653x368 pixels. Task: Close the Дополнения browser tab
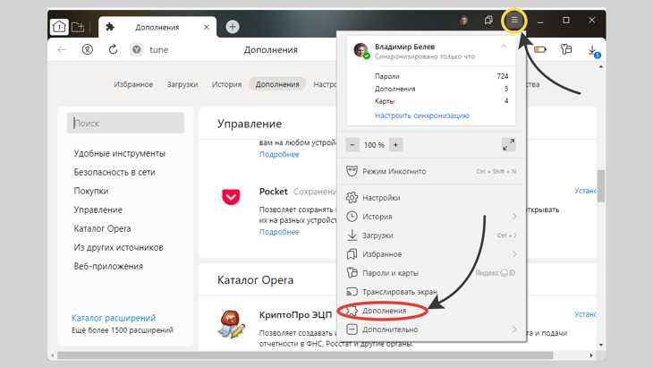tap(207, 27)
